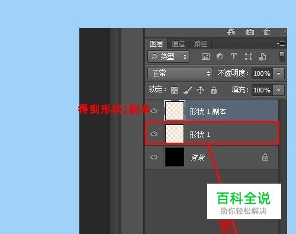This screenshot has height=234, width=296.
Task: Click the 形状 1 layer thumbnail
Action: [175, 134]
